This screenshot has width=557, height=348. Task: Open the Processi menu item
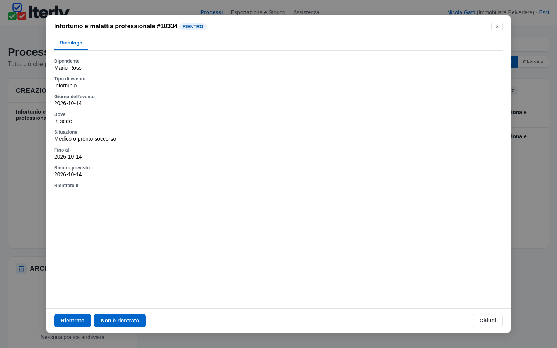click(212, 12)
